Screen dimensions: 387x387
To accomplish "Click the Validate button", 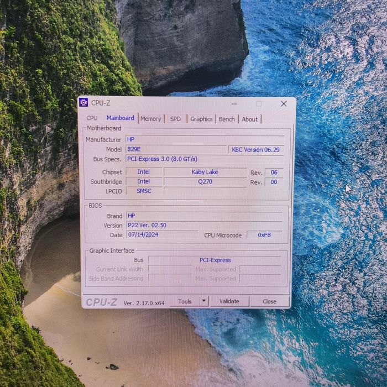I will (229, 301).
